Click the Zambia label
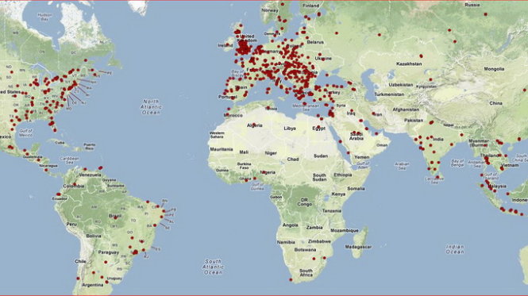The width and height of the screenshot is (528, 296). point(314,228)
